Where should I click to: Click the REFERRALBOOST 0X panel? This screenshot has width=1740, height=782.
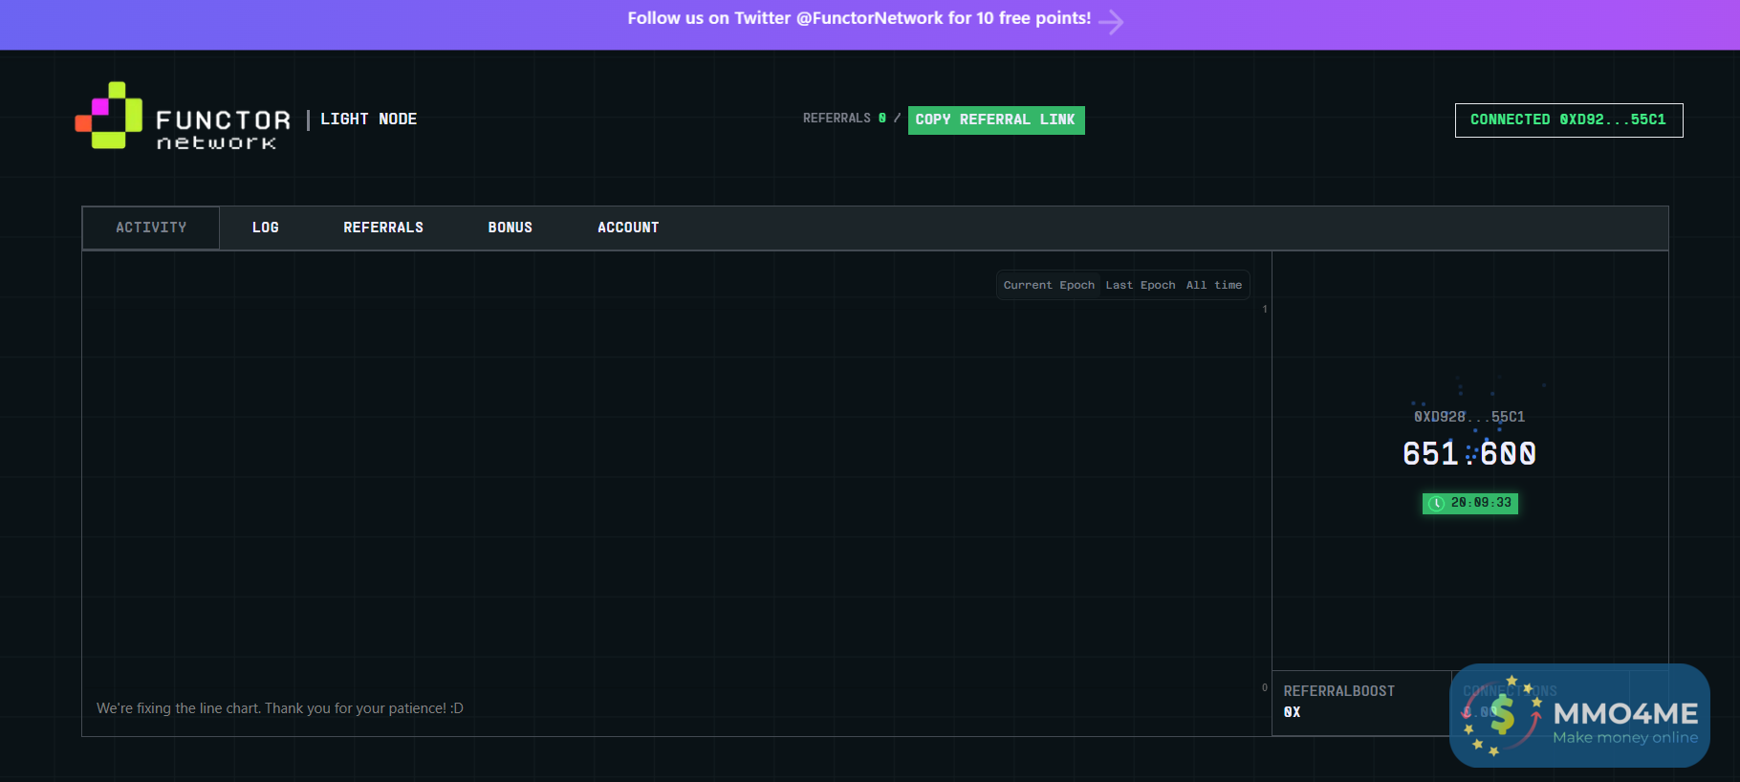click(1361, 703)
